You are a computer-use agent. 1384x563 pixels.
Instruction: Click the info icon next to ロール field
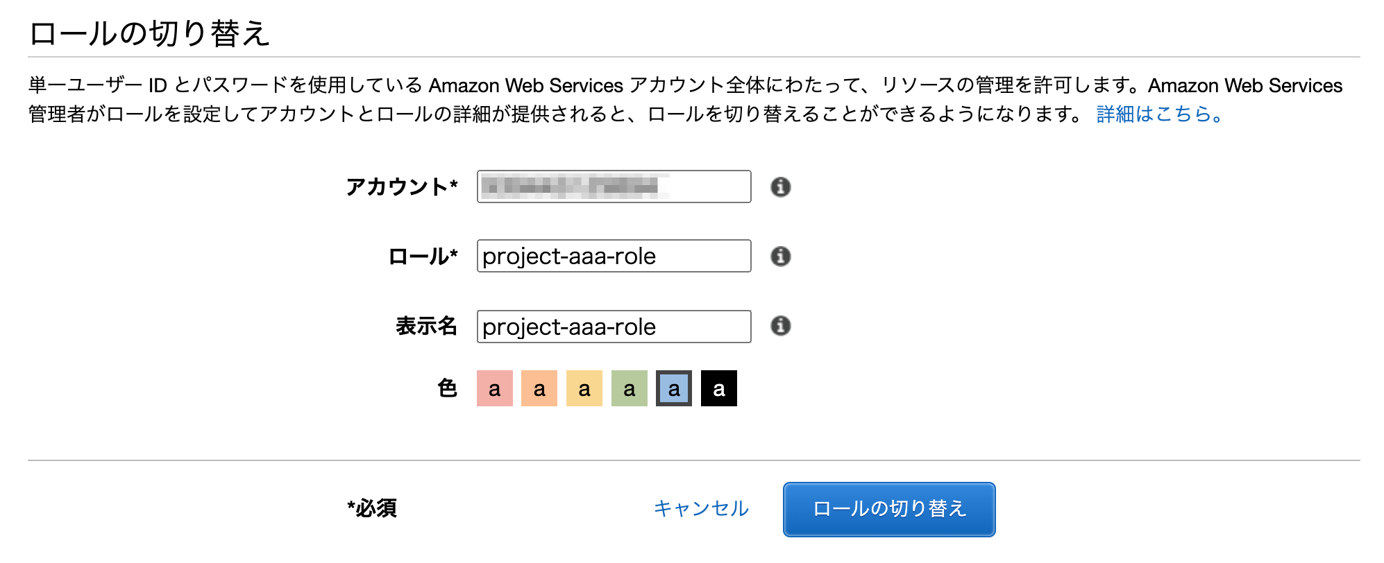[781, 255]
